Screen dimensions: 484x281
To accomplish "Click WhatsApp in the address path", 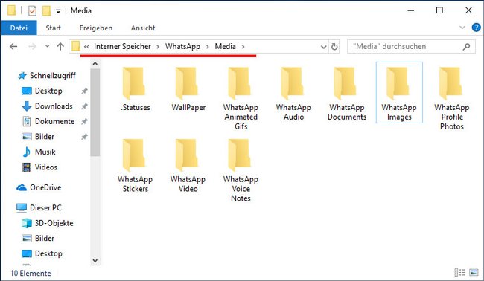I will coord(182,47).
